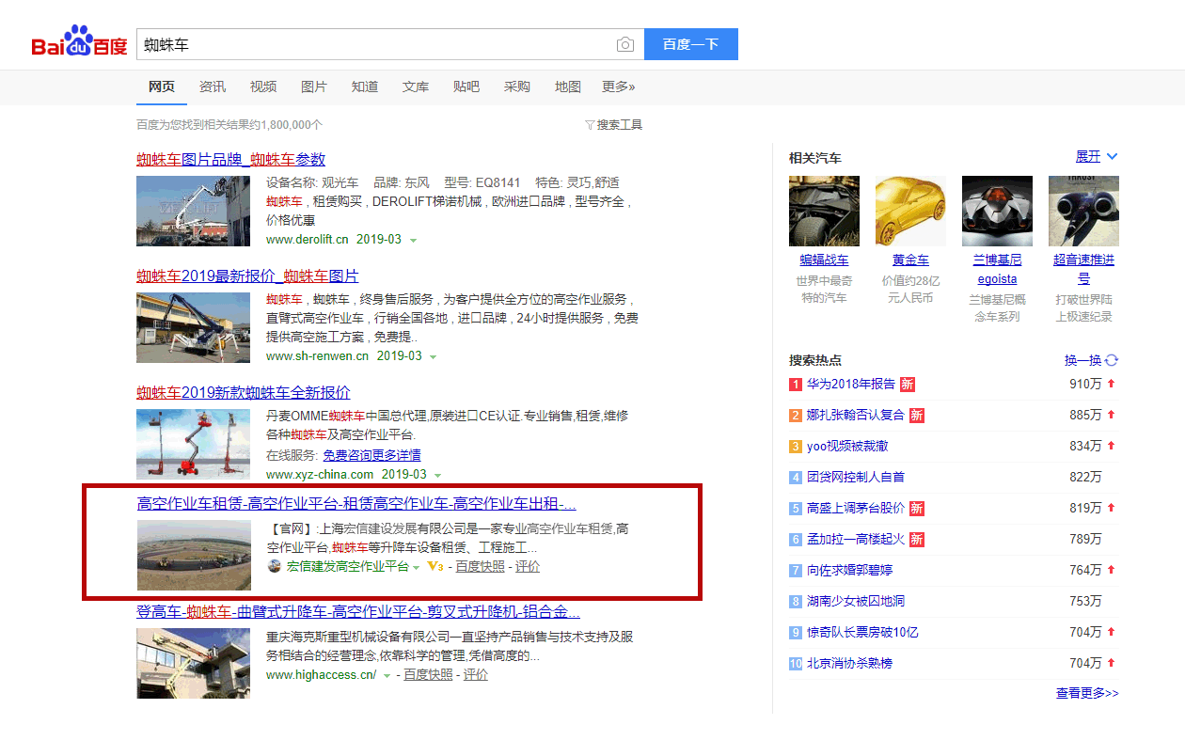Viewport: 1185px width, 756px height.
Task: Open the 知道 tab
Action: pos(365,87)
